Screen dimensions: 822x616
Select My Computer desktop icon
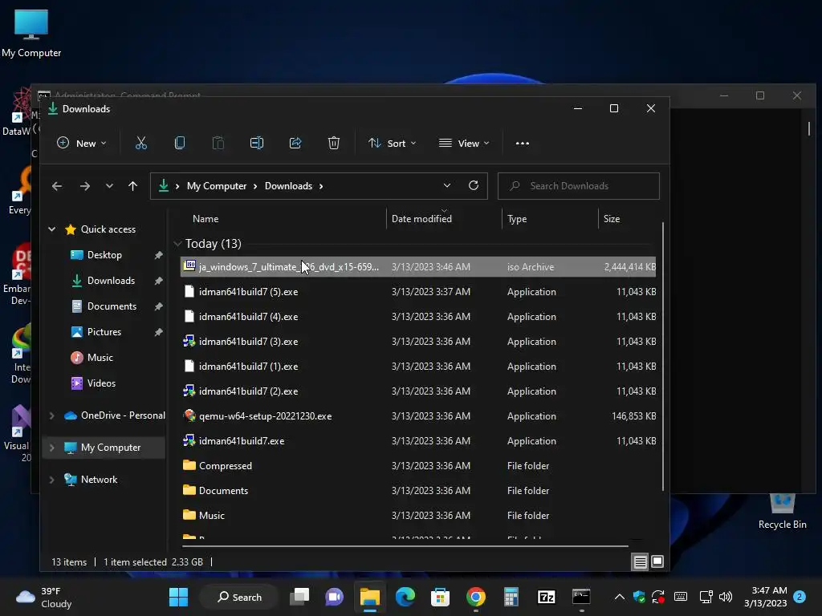[x=31, y=33]
